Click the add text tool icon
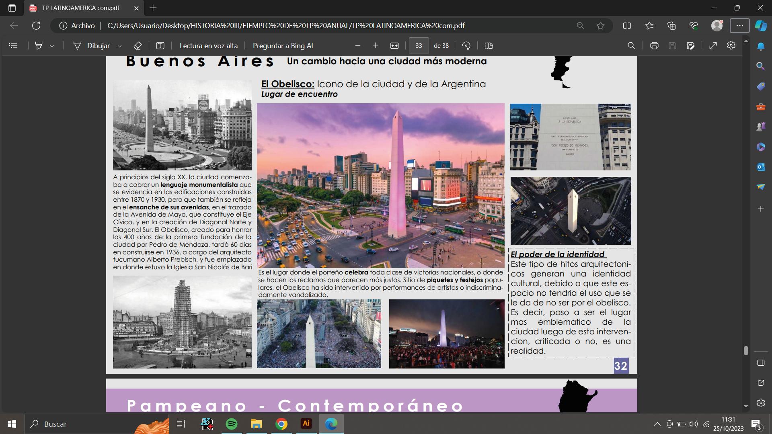Screen dimensions: 772x434 [x=160, y=46]
